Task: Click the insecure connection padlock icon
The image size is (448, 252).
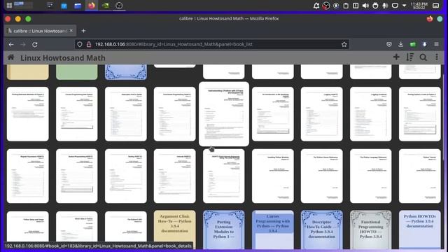Action: 89,44
